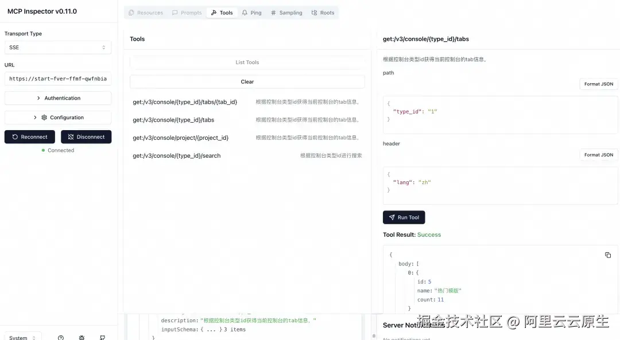Expand the Configuration section
Image resolution: width=620 pixels, height=340 pixels.
click(57, 117)
